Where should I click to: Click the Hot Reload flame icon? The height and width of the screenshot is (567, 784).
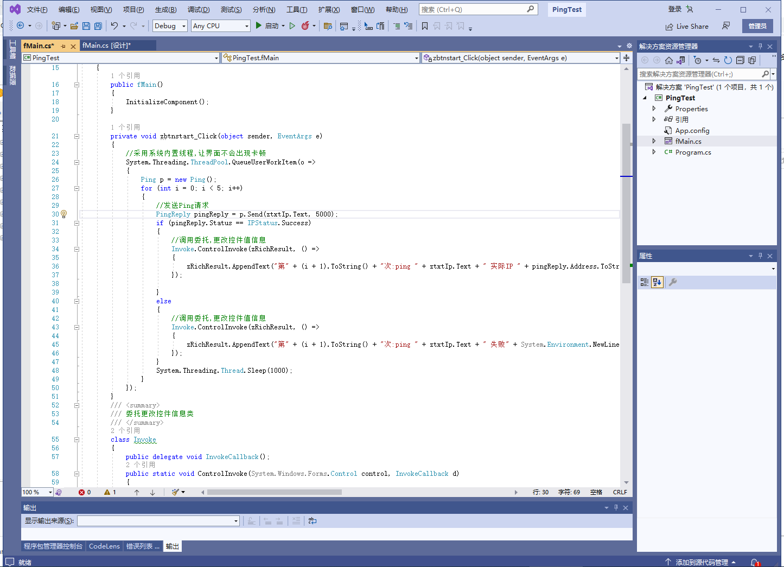(x=305, y=26)
